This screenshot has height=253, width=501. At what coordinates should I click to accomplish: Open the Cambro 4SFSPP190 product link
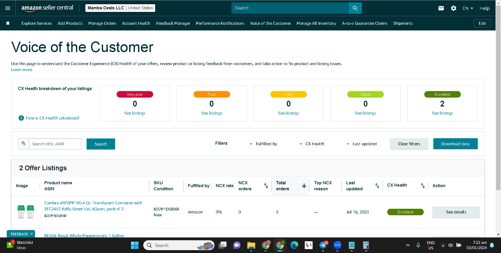93,206
